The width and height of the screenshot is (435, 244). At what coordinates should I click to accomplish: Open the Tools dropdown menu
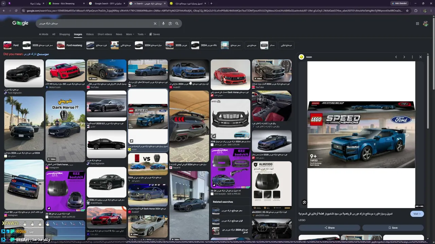pyautogui.click(x=141, y=34)
